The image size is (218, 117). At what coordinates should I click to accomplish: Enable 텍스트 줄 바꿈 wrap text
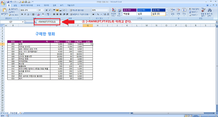point(77,10)
